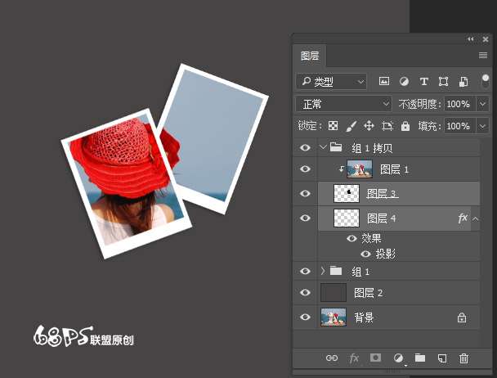Collapse the 组 1 拷贝 group
The width and height of the screenshot is (497, 378).
coord(323,148)
